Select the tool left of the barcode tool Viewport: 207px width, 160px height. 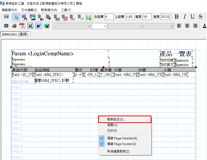point(48,17)
